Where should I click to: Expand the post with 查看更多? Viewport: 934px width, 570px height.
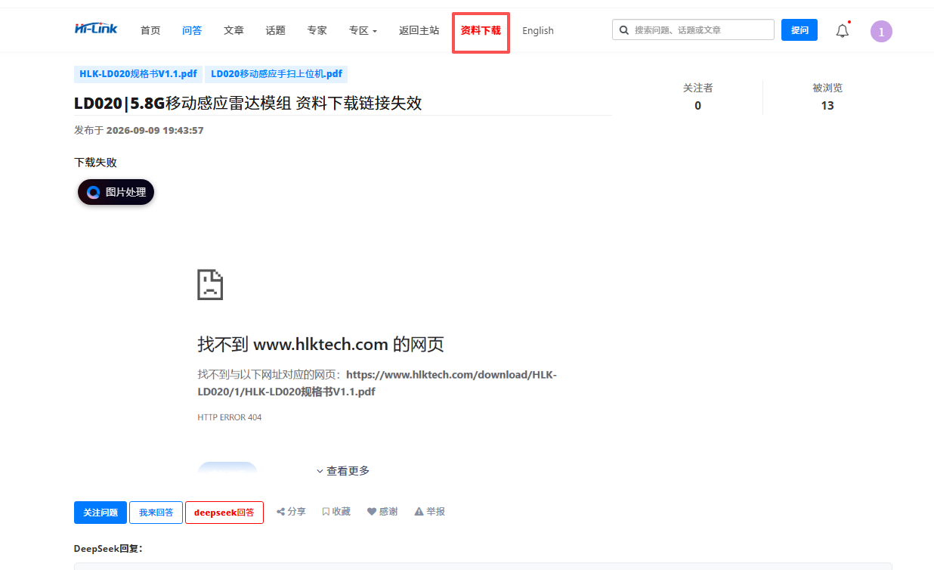click(x=343, y=471)
